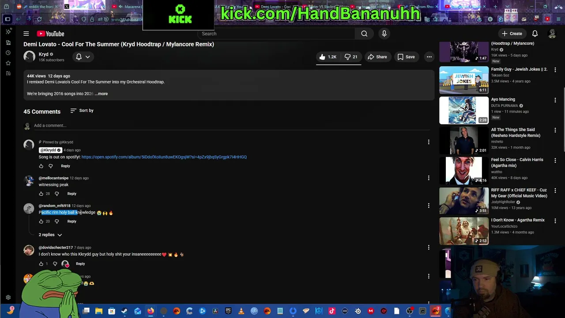Open options menu for @mellocantsnipe comment

[428, 178]
